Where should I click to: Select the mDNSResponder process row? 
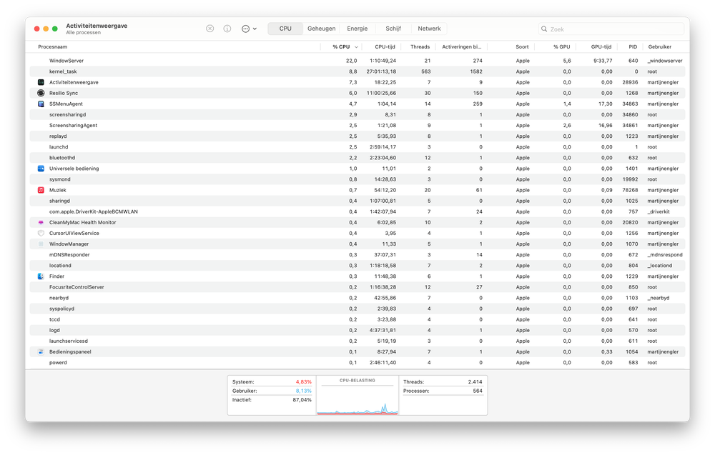coord(357,254)
